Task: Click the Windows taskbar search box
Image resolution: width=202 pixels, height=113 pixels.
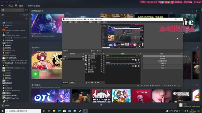Action: [23, 111]
